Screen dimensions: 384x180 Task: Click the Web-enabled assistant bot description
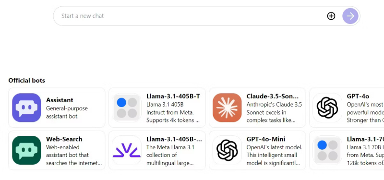pyautogui.click(x=74, y=155)
